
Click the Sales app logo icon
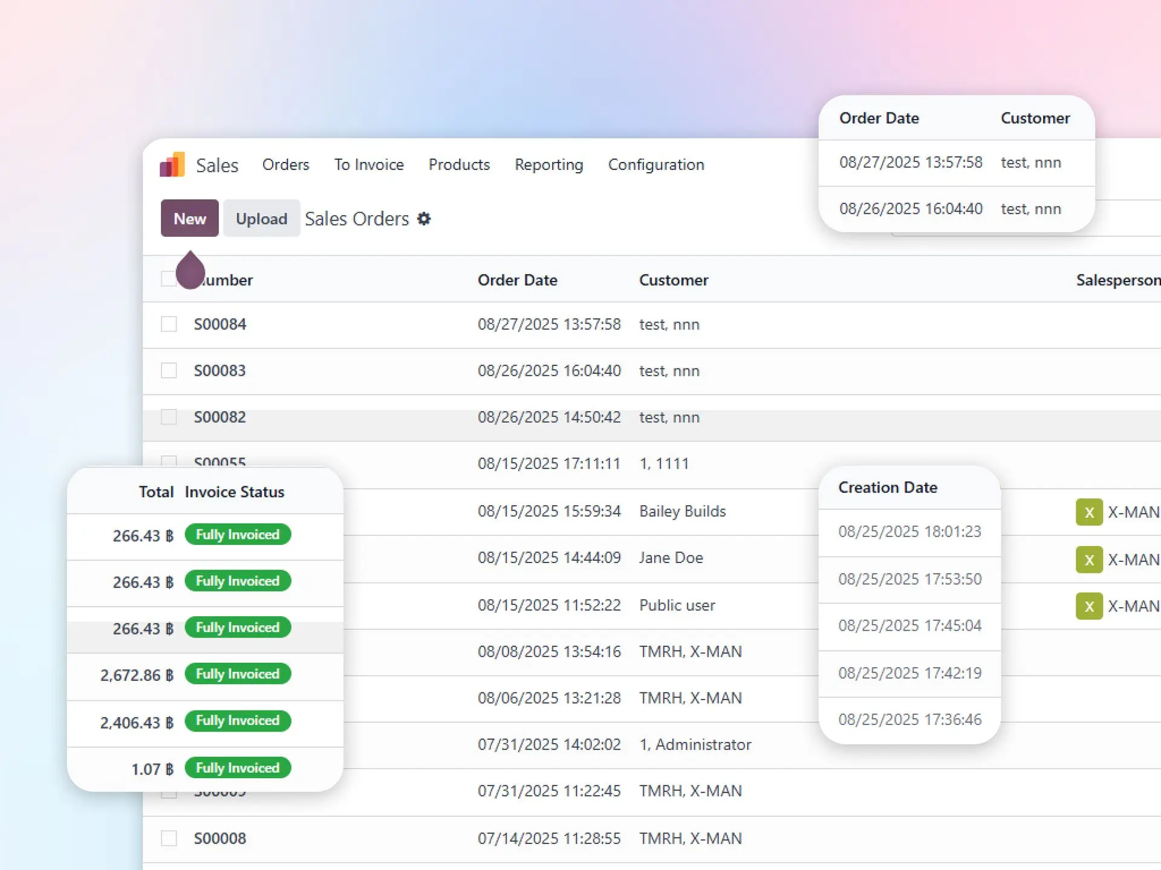(172, 165)
